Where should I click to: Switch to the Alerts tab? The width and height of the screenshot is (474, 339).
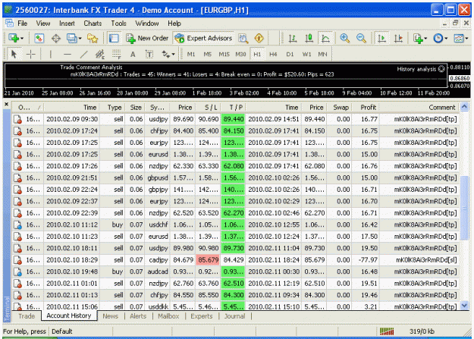pos(138,316)
